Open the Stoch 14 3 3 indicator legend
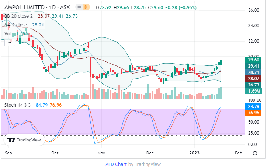The image size is (267, 167). point(18,105)
